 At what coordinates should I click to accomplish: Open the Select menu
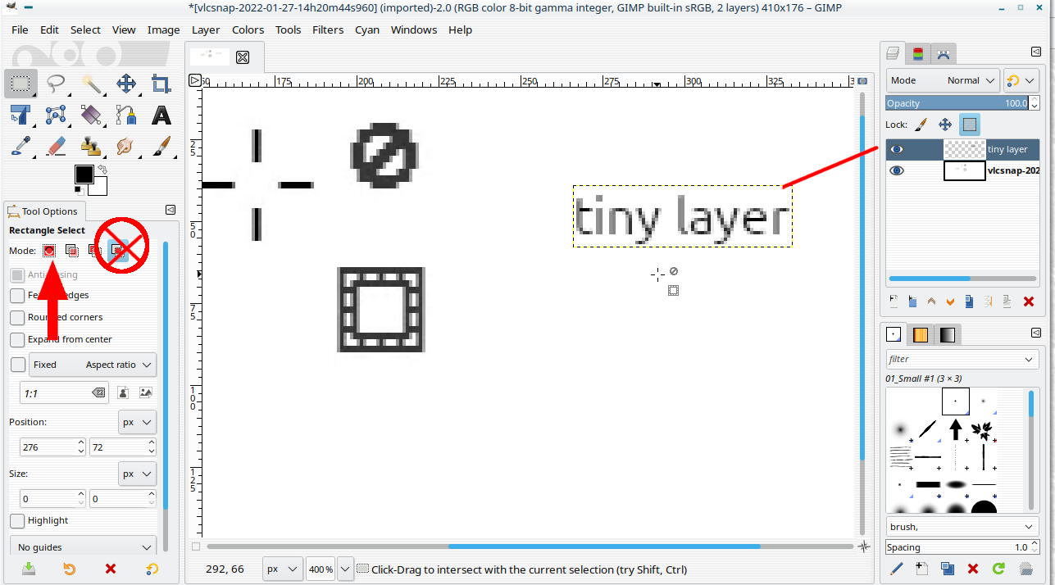[85, 29]
